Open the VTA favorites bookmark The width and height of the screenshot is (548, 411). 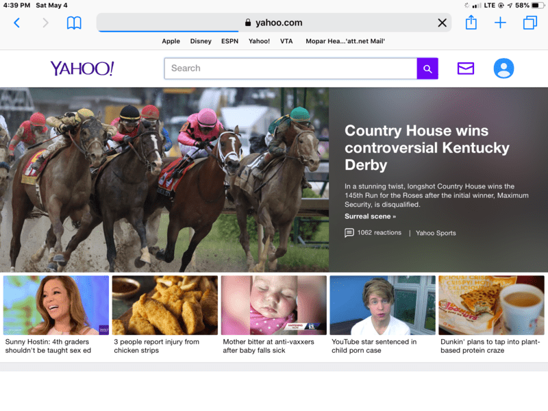tap(286, 41)
